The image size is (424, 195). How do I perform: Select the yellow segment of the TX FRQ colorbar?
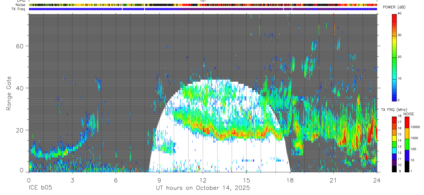(x=395, y=138)
